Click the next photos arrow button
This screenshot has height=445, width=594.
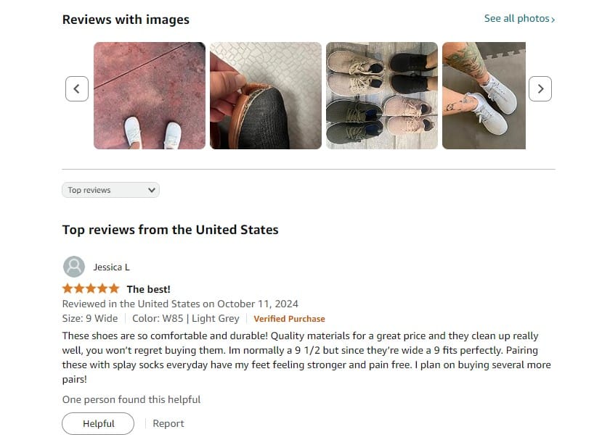(x=540, y=89)
